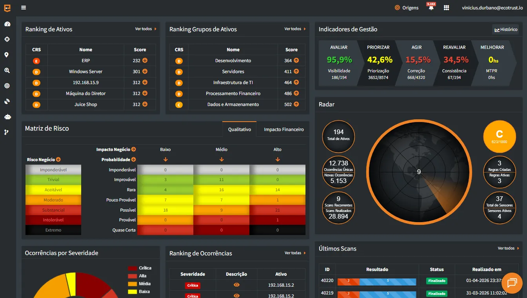Click Ver todos in Ranking de Ativos
This screenshot has height=298, width=527.
(145, 29)
